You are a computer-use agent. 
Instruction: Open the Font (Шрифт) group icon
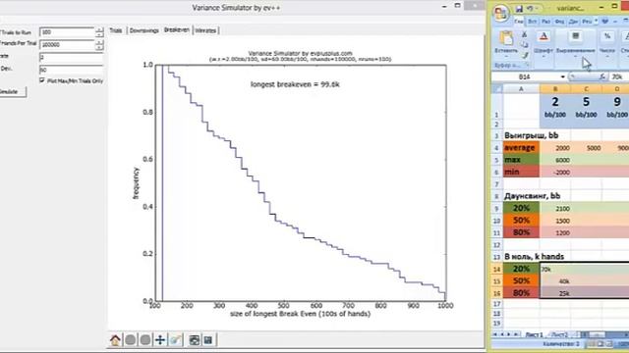click(543, 37)
